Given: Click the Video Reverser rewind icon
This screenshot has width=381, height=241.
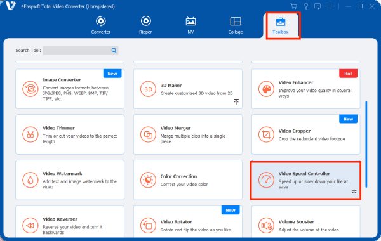Looking at the screenshot, I should [x=30, y=226].
